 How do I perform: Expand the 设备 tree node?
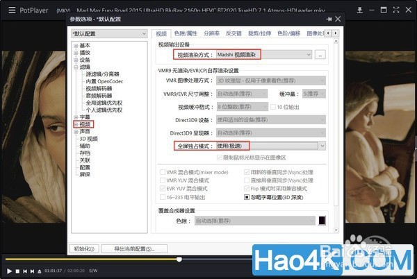pyautogui.click(x=76, y=60)
